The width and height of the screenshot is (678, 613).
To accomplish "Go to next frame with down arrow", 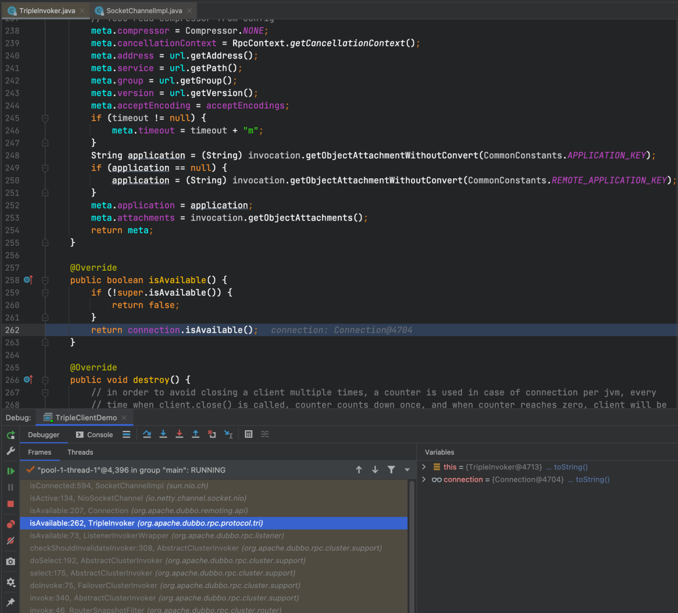I will 375,470.
